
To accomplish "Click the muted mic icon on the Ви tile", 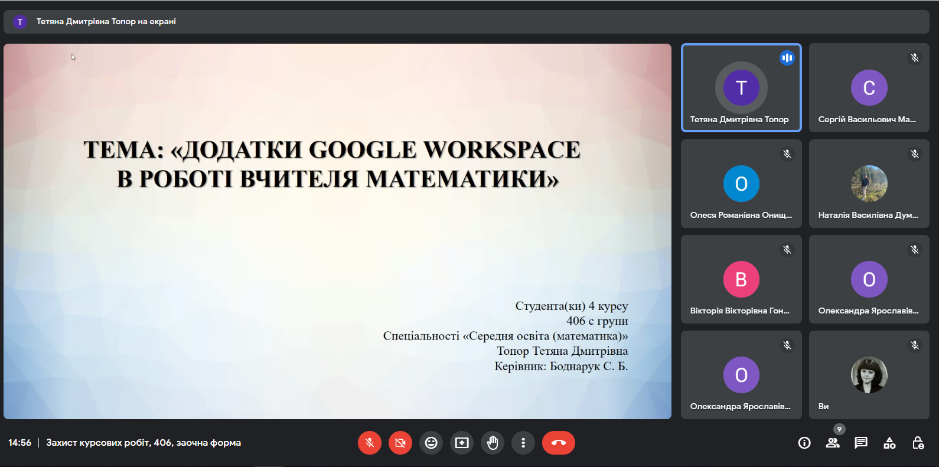I will pyautogui.click(x=915, y=345).
